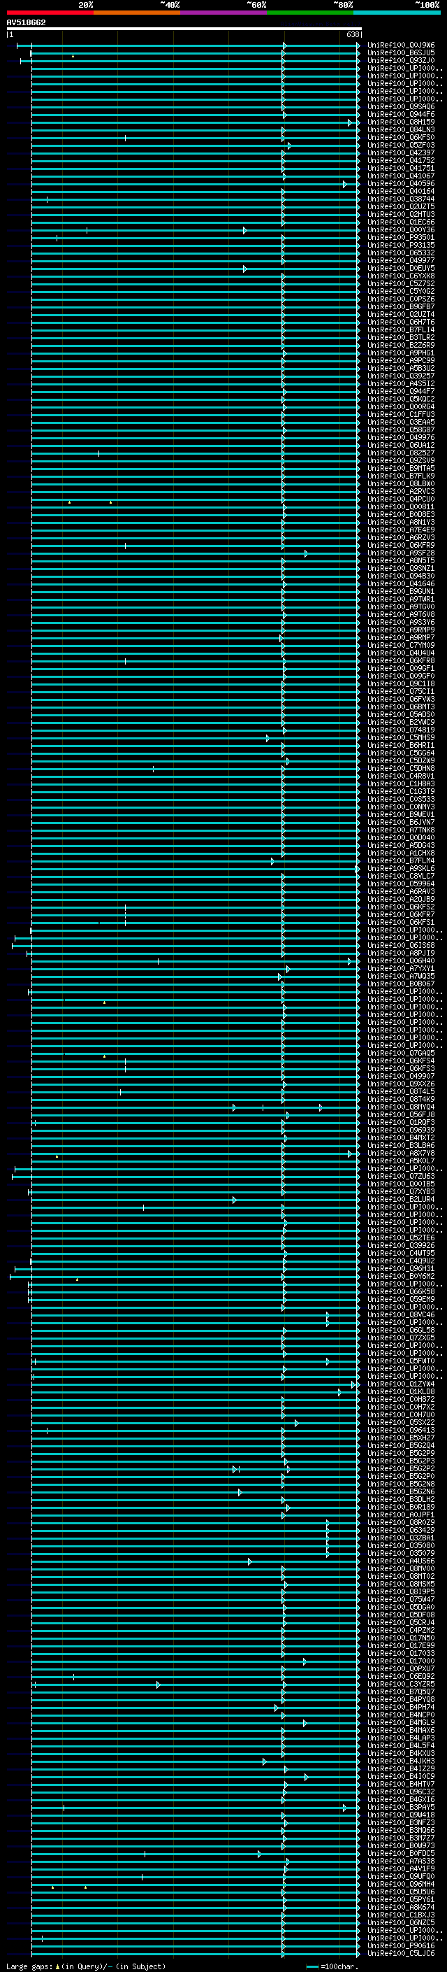Select hit label UniRef100_Q6KFS0
The height and width of the screenshot is (1972, 447).
click(x=401, y=138)
